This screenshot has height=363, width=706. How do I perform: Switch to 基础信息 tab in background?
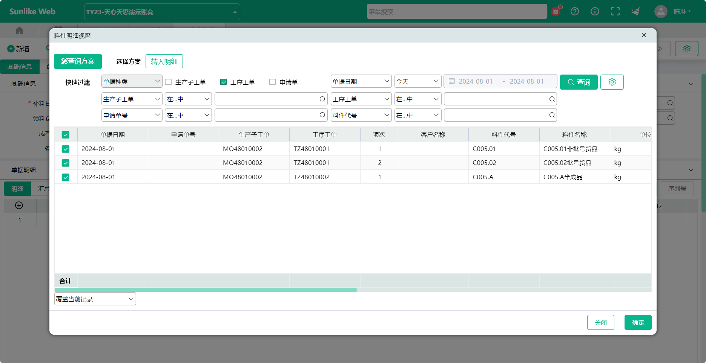[x=20, y=67]
